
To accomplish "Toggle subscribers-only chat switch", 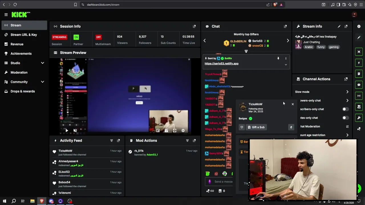I will pos(345,109).
